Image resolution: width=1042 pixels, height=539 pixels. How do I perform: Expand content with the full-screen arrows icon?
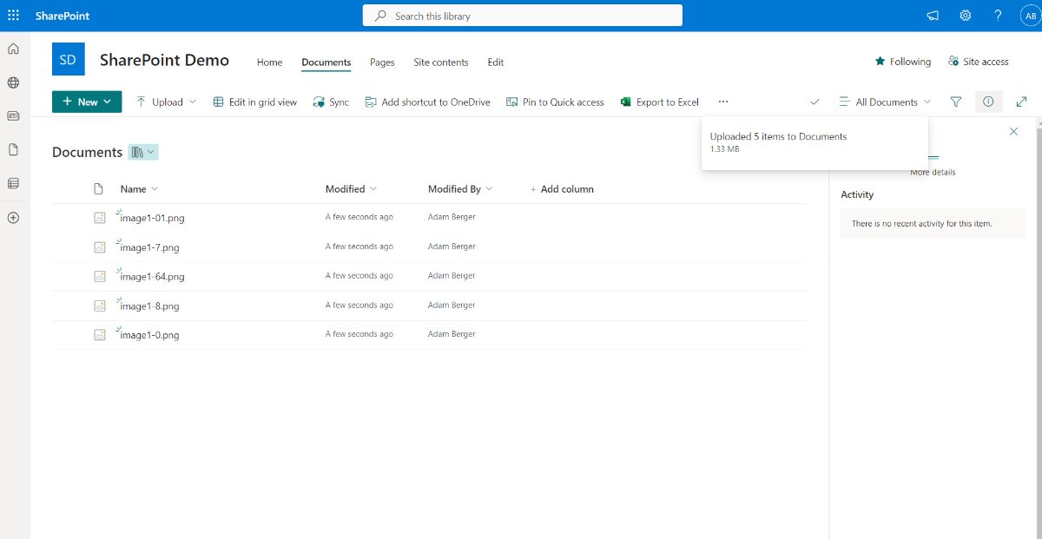pos(1022,102)
